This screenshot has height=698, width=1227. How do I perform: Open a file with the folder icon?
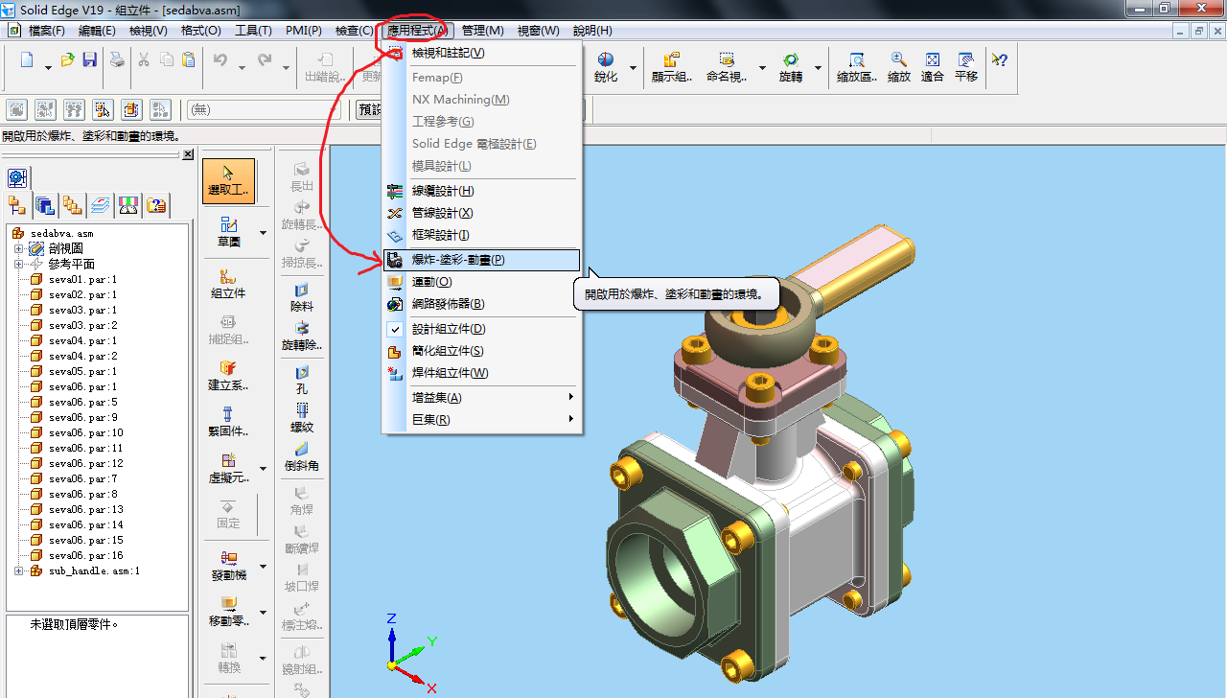tap(68, 60)
